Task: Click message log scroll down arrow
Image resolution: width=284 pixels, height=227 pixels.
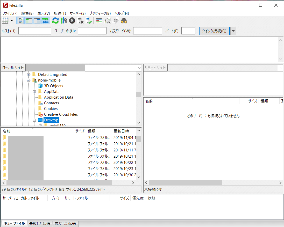Action: 280,59
